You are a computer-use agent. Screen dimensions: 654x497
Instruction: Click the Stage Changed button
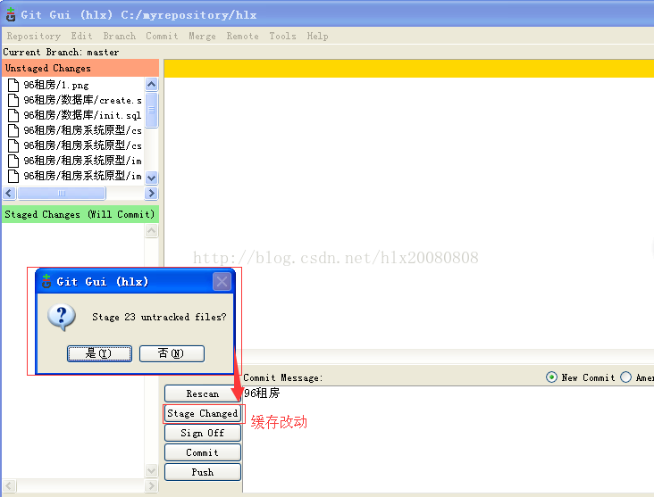202,413
